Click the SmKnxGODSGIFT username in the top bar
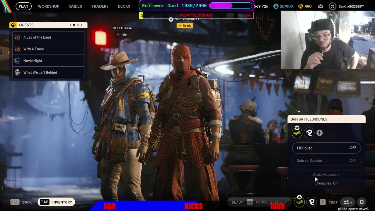The width and height of the screenshot is (375, 211). pyautogui.click(x=351, y=6)
